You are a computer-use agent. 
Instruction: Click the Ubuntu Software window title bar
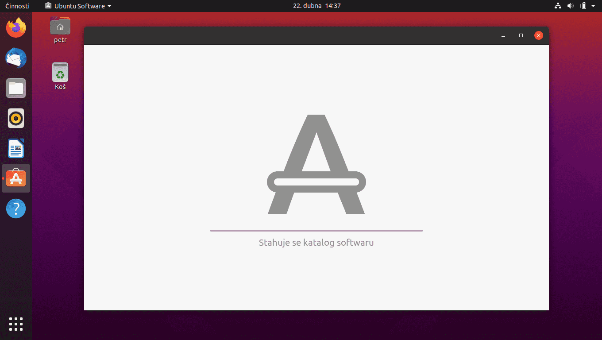(x=316, y=36)
